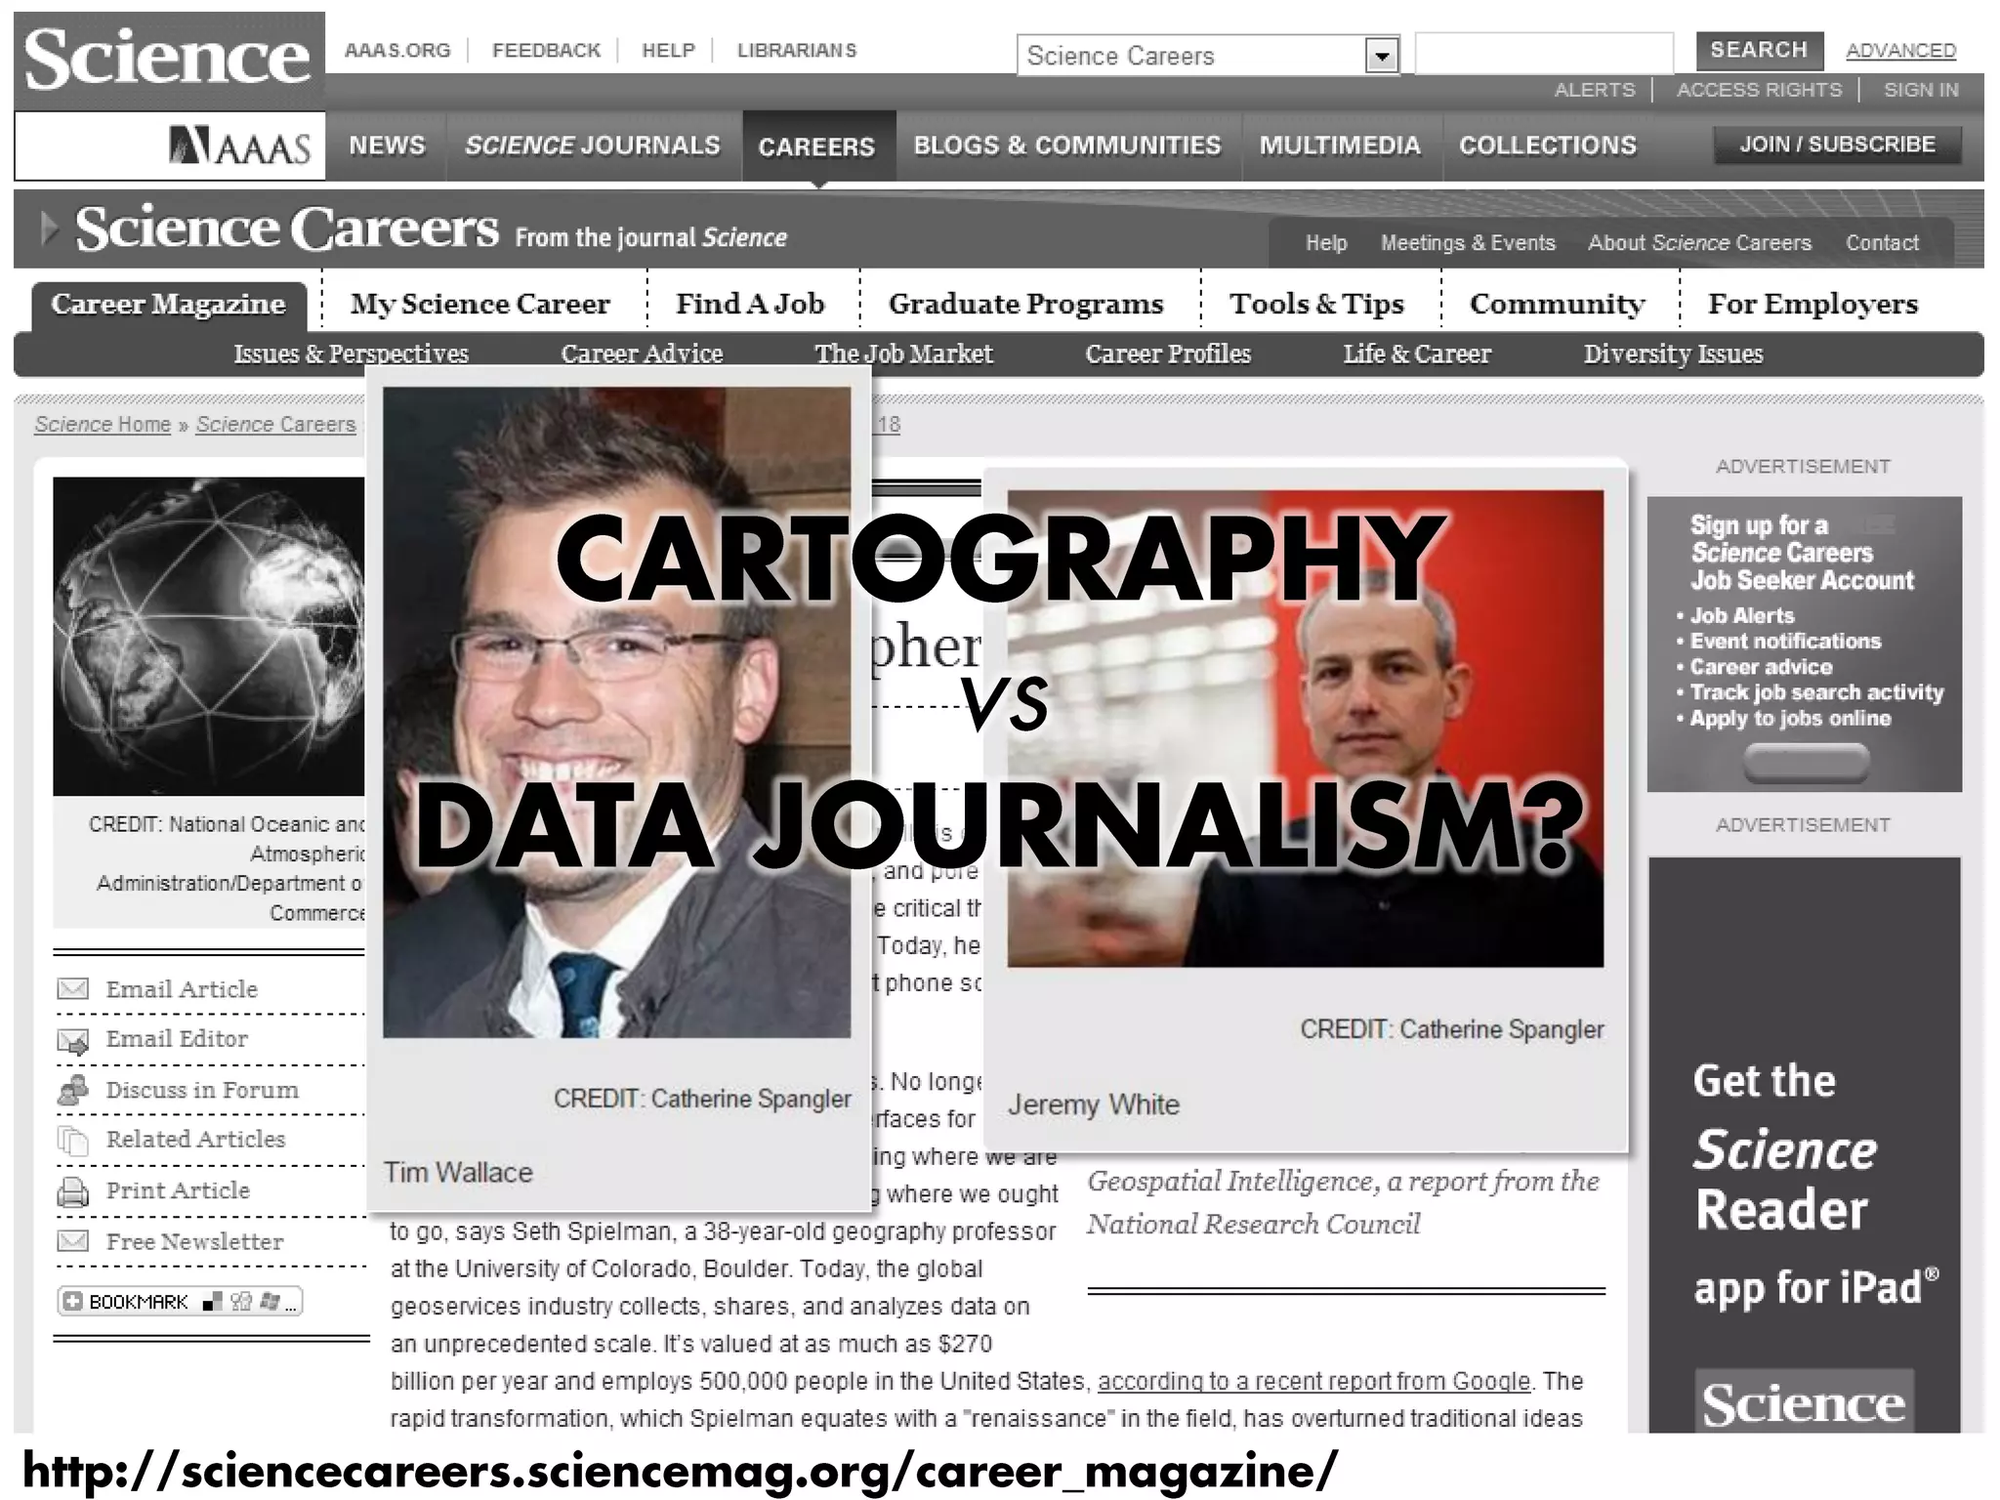Open Meetings & Events link
The width and height of the screenshot is (2000, 1500).
tap(1468, 243)
